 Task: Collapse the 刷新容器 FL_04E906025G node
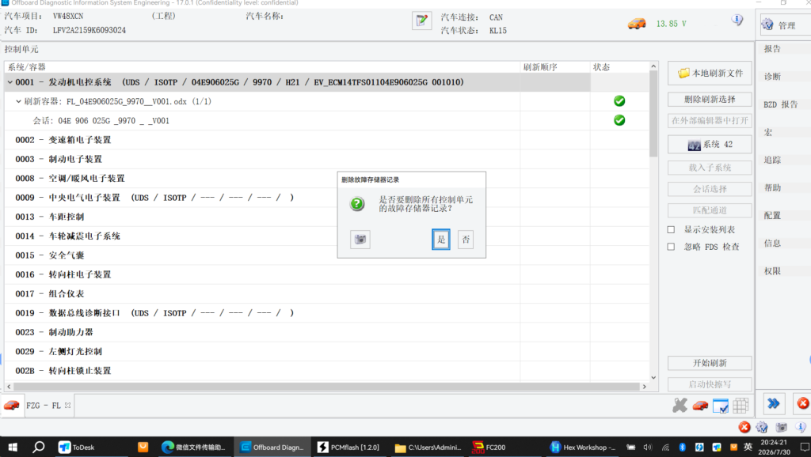point(19,101)
